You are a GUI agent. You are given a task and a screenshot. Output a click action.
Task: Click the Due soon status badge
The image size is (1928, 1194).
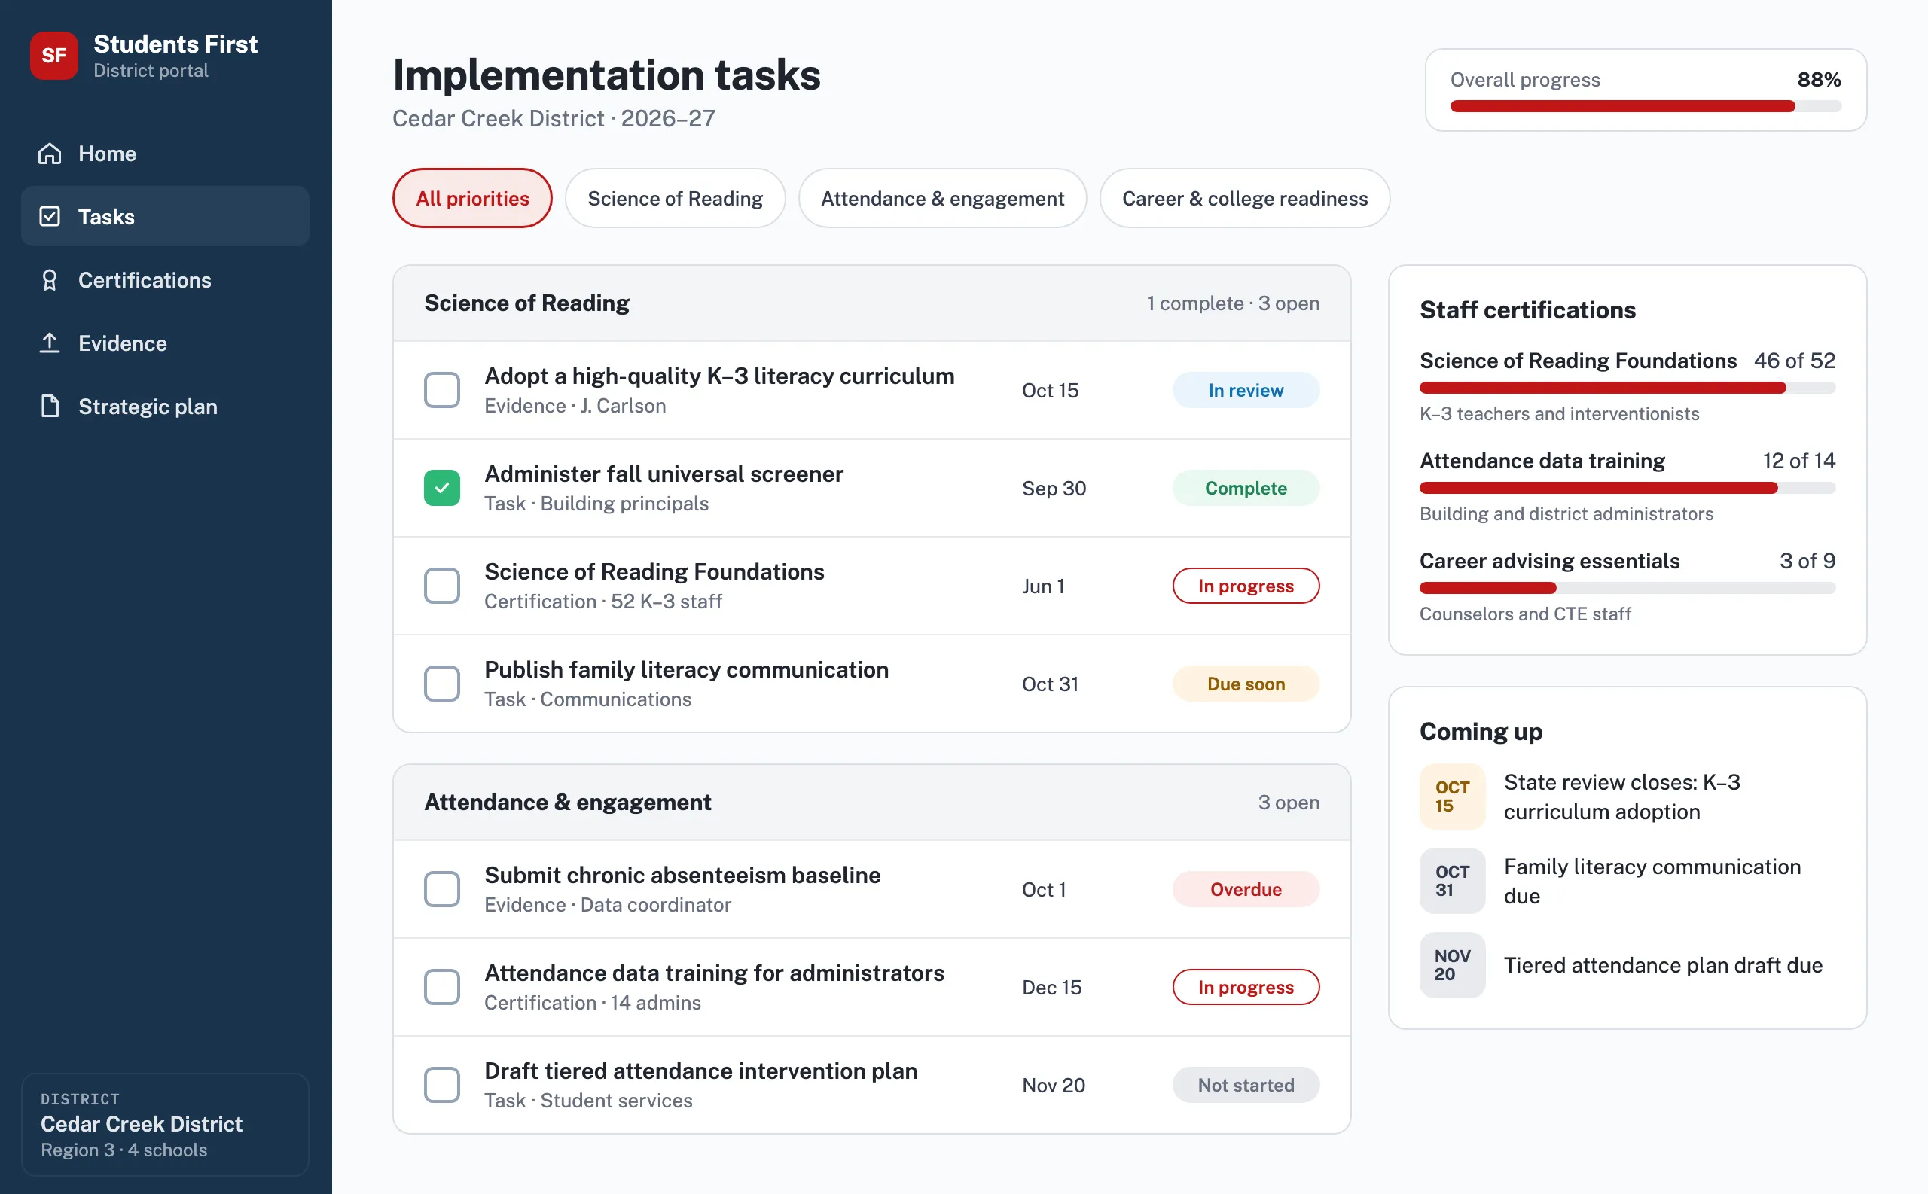tap(1246, 684)
